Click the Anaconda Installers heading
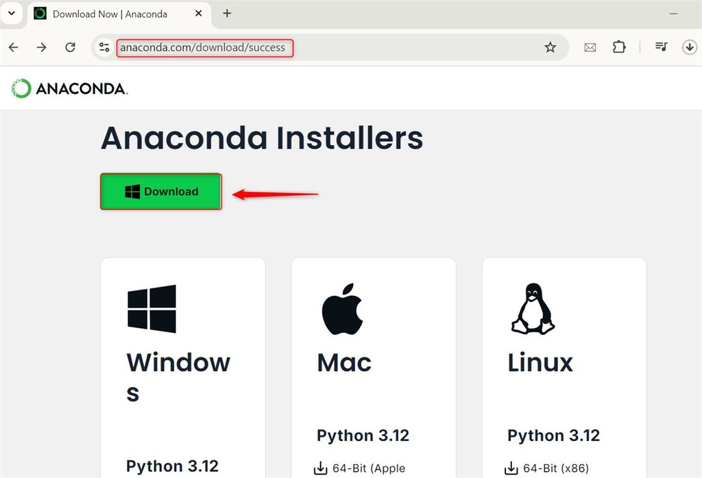 coord(262,138)
